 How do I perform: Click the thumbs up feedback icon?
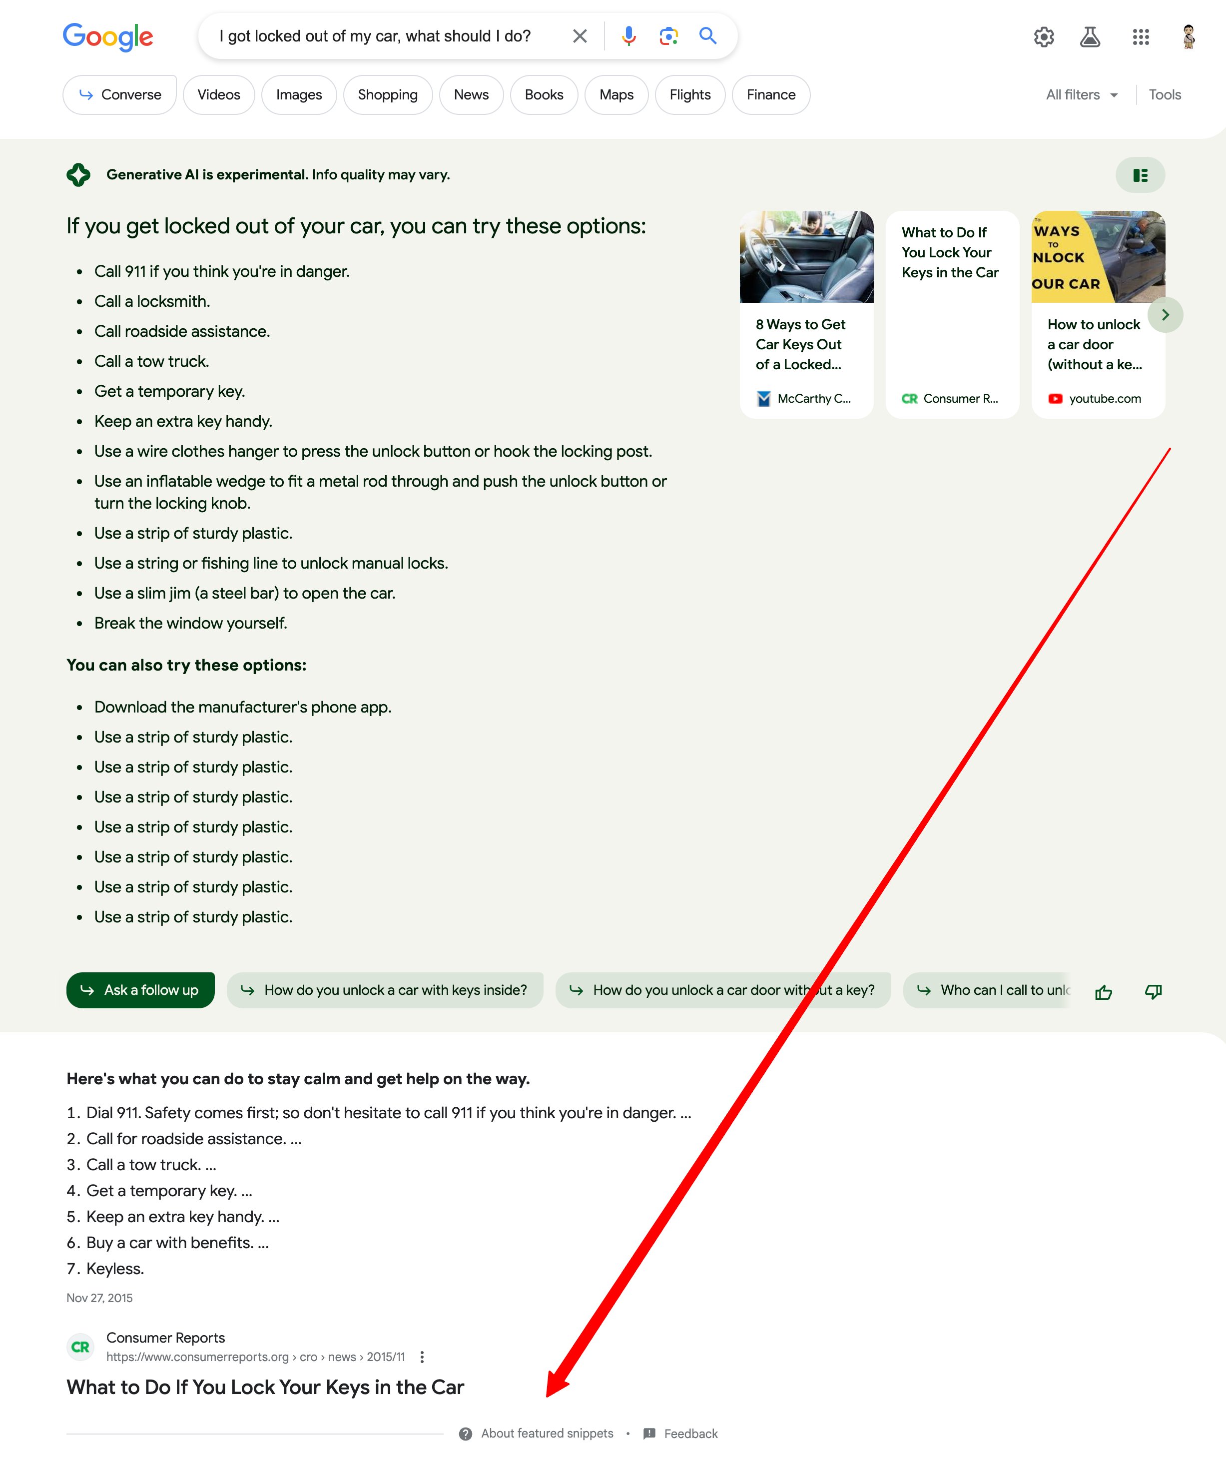(1103, 991)
